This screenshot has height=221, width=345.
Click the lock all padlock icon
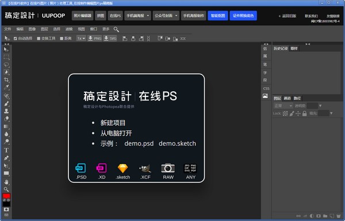tap(305, 113)
